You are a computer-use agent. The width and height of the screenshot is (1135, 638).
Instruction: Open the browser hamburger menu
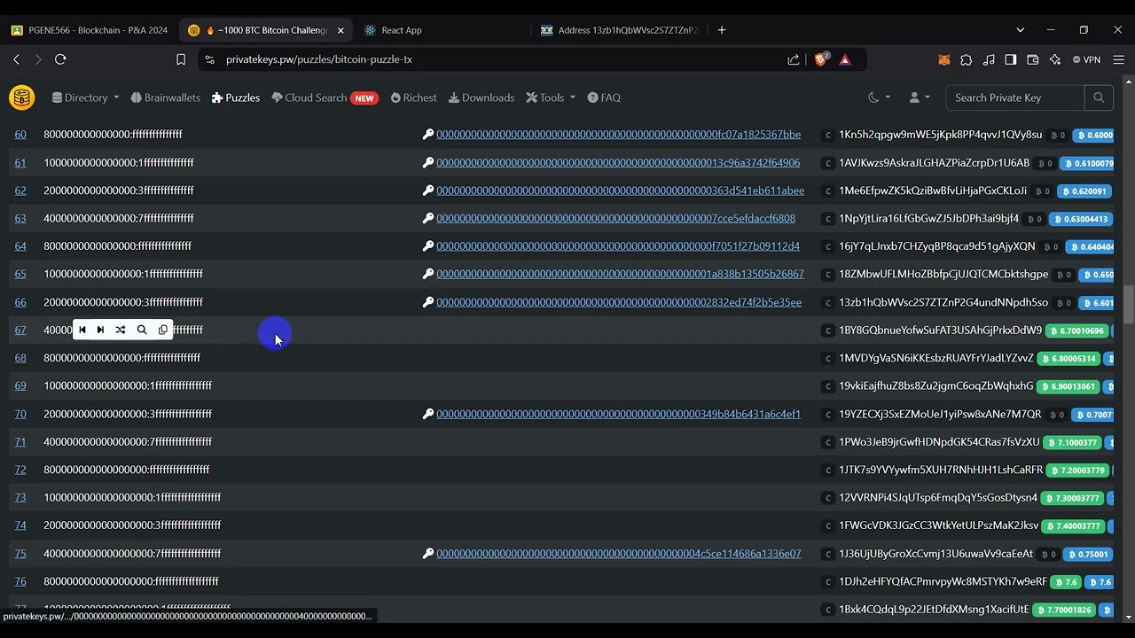coord(1118,59)
